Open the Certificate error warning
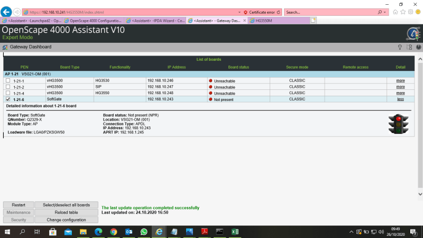The image size is (423, 238). (259, 12)
